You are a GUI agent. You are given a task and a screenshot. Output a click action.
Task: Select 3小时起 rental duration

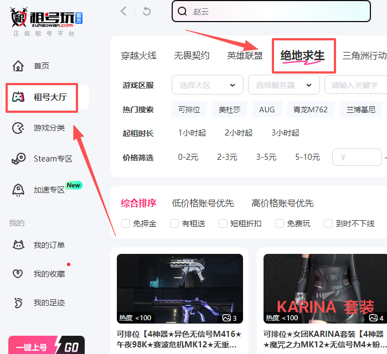(285, 133)
